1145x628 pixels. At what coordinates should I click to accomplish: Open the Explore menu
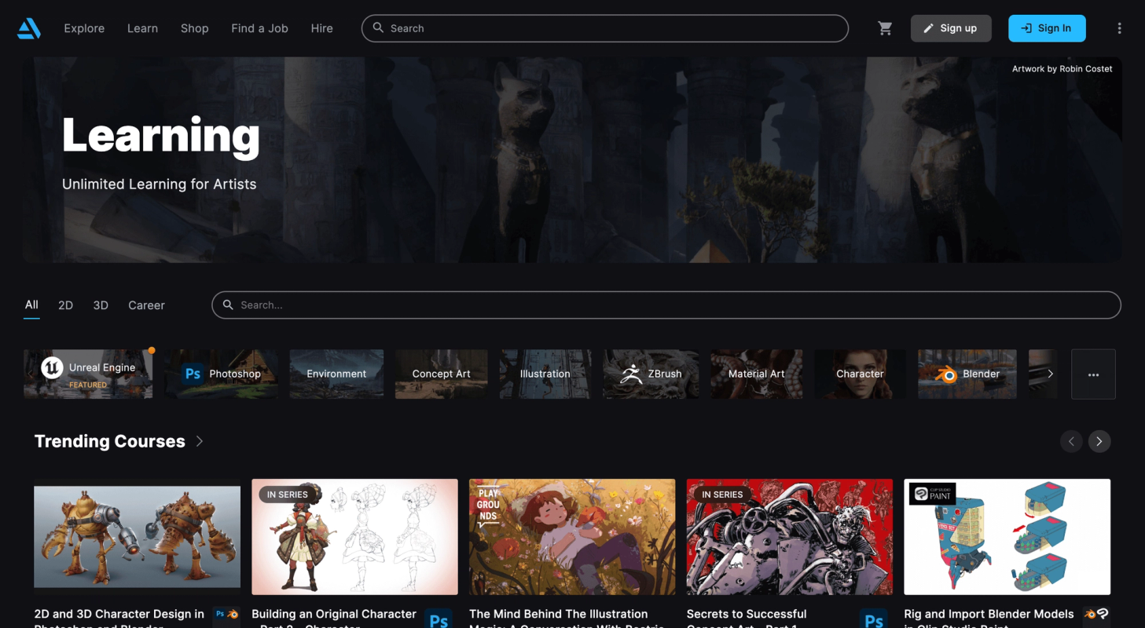tap(84, 28)
